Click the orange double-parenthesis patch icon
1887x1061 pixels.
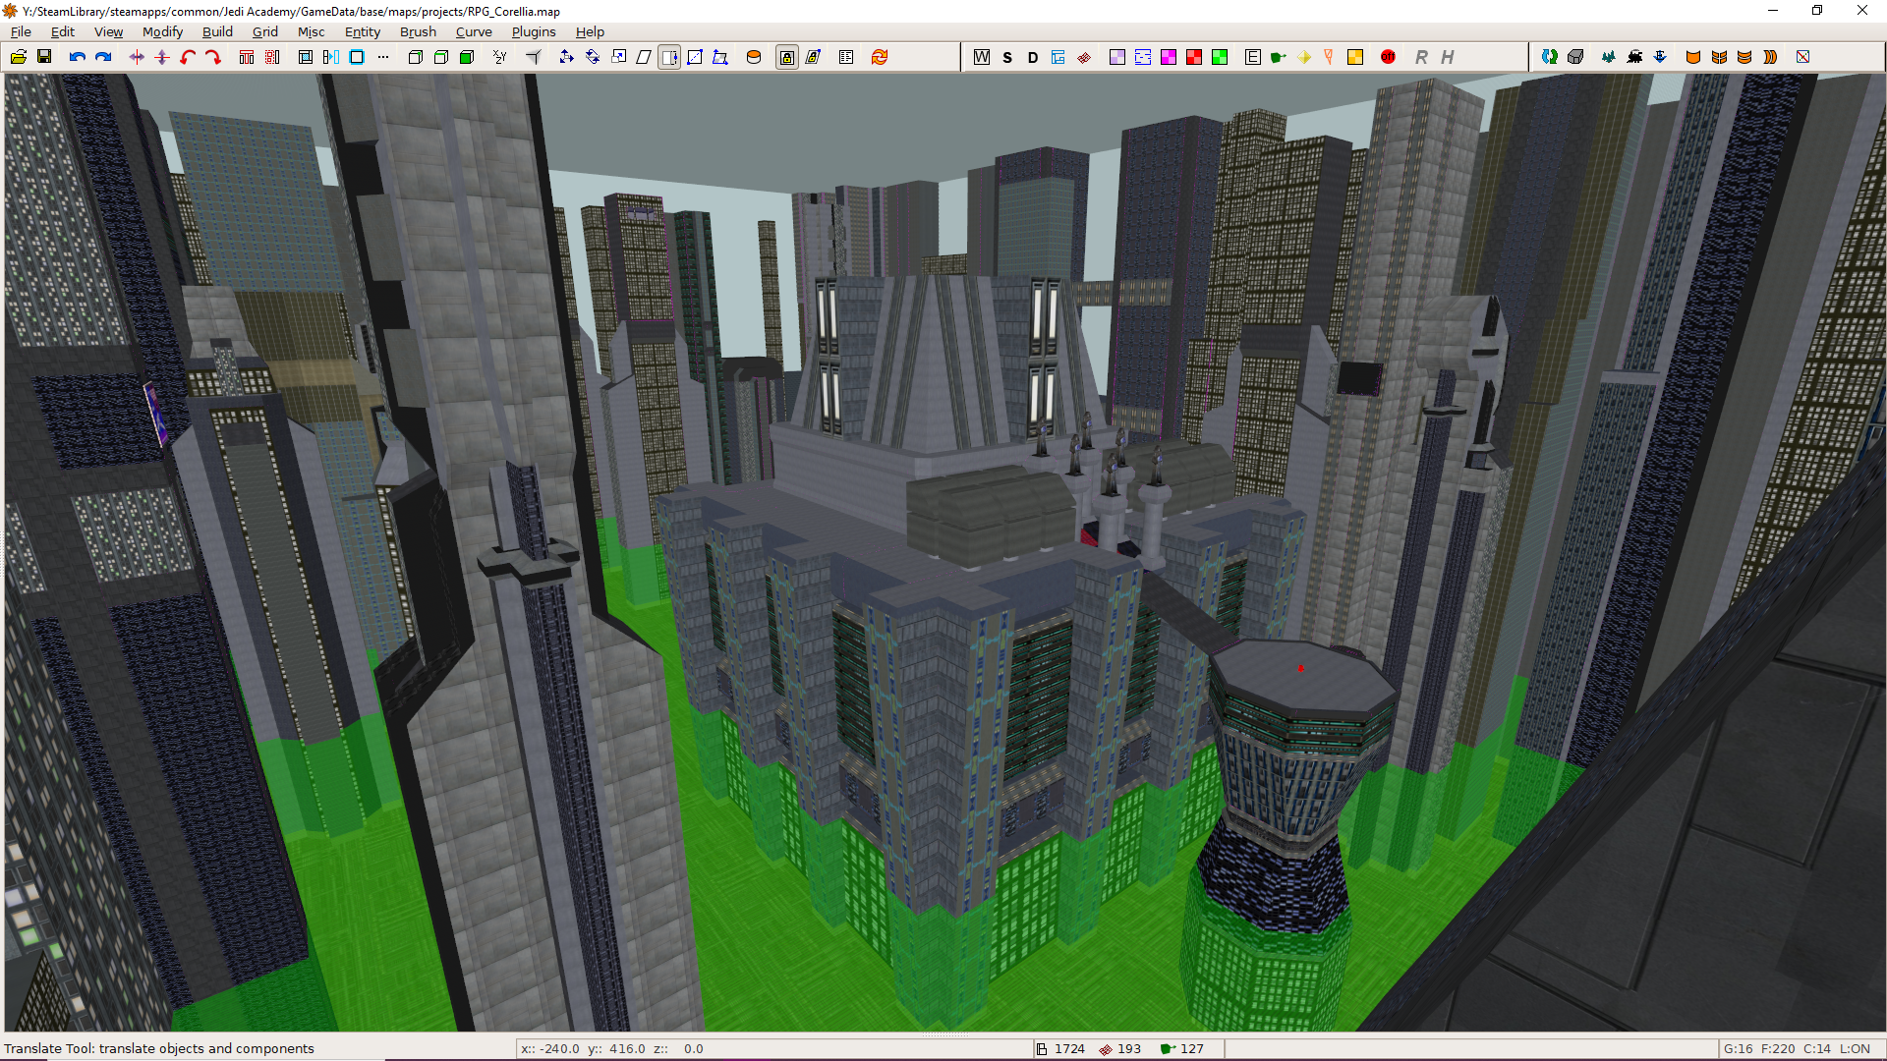click(1770, 57)
